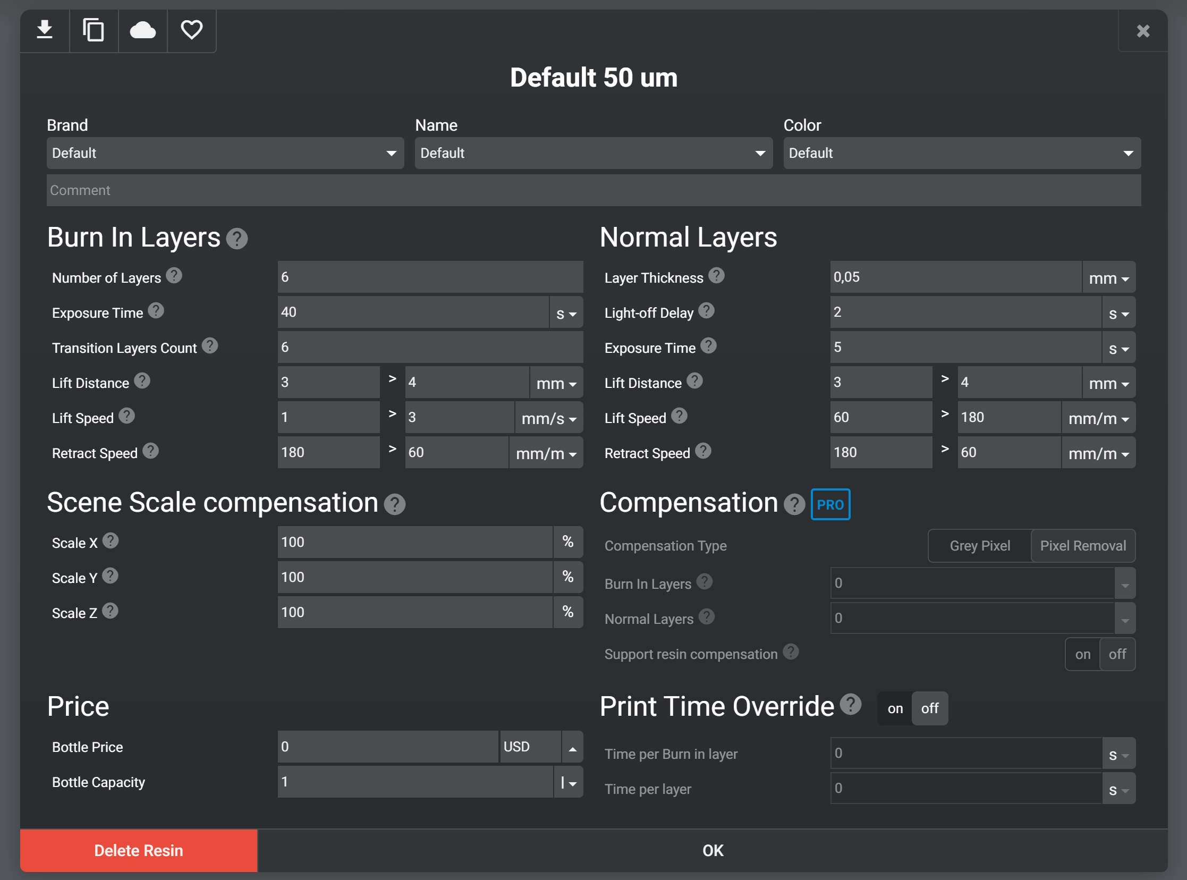Click the Comment input field
The height and width of the screenshot is (880, 1187).
pyautogui.click(x=593, y=190)
